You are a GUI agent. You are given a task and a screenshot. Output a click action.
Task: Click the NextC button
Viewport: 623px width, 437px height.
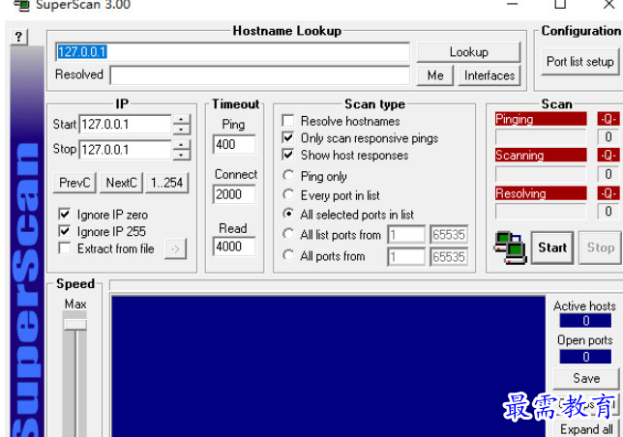tap(122, 183)
